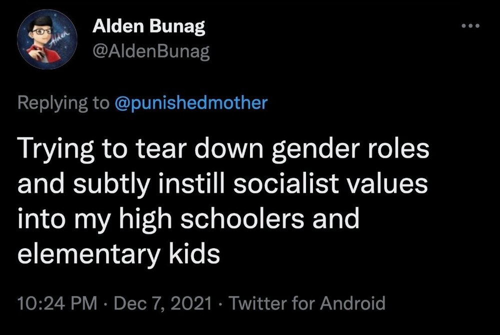Click the display name Alden Bunag

point(148,28)
